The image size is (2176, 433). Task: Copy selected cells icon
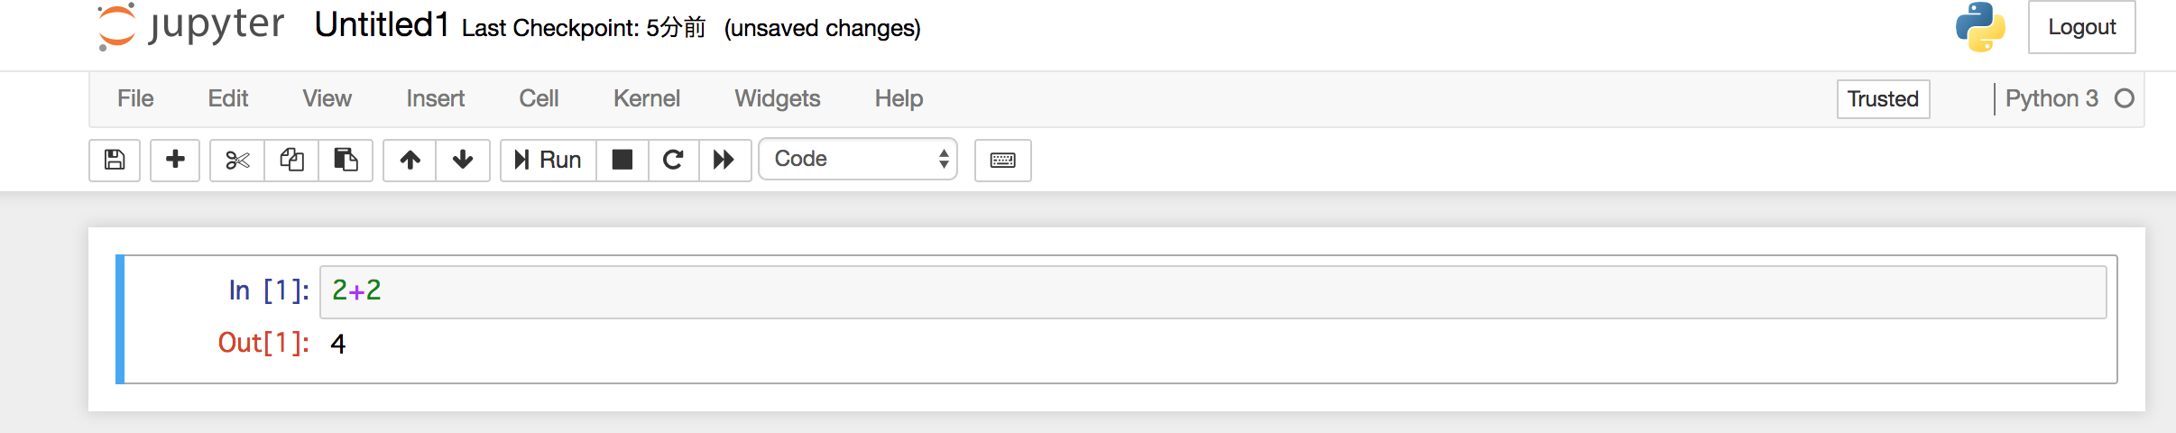tap(291, 160)
